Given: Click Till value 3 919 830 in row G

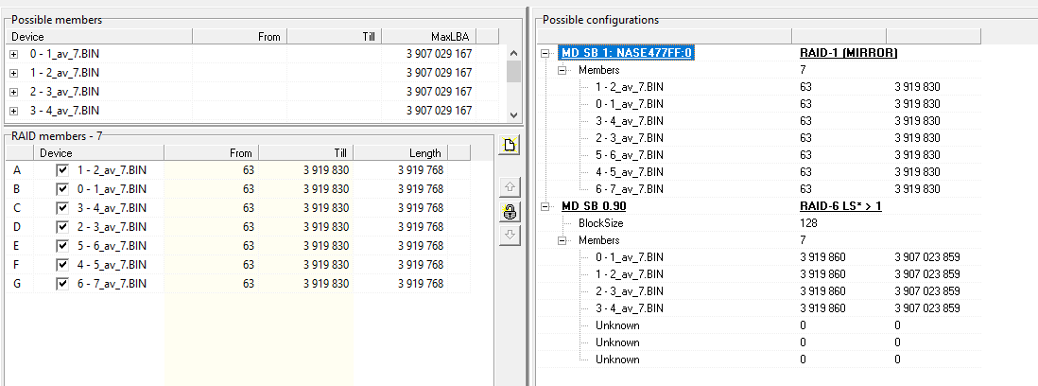Looking at the screenshot, I should (326, 284).
